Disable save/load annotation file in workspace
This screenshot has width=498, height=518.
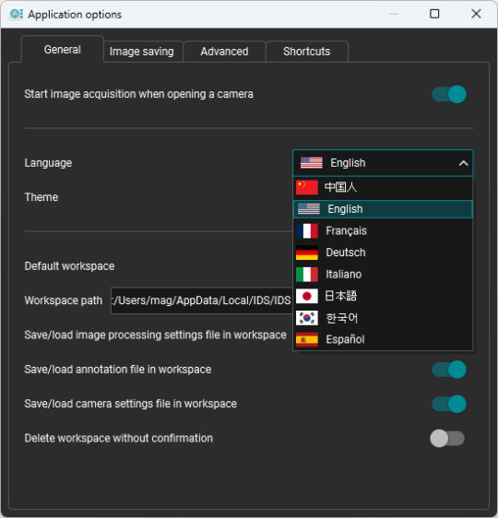449,370
